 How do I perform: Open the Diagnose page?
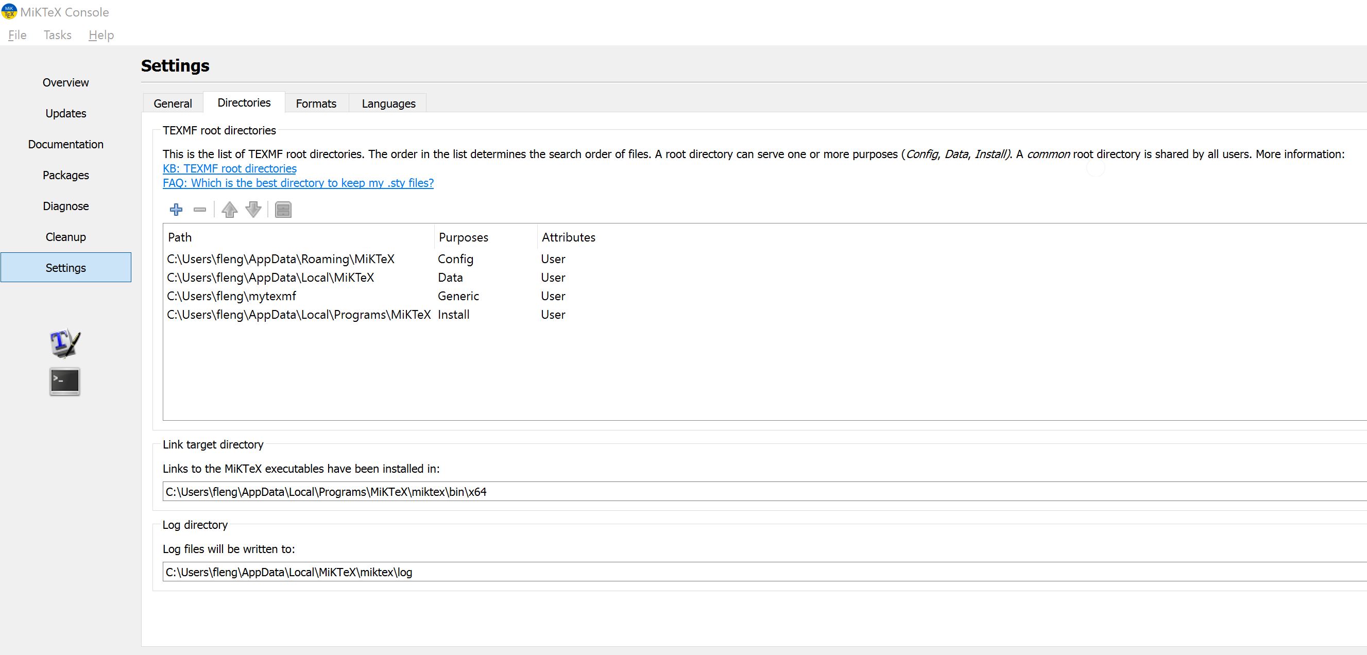point(66,206)
